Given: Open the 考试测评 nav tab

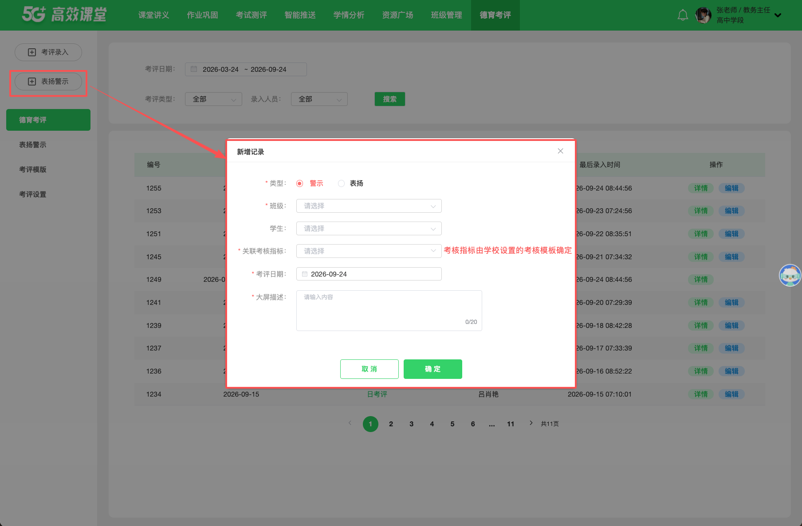Looking at the screenshot, I should pos(252,15).
